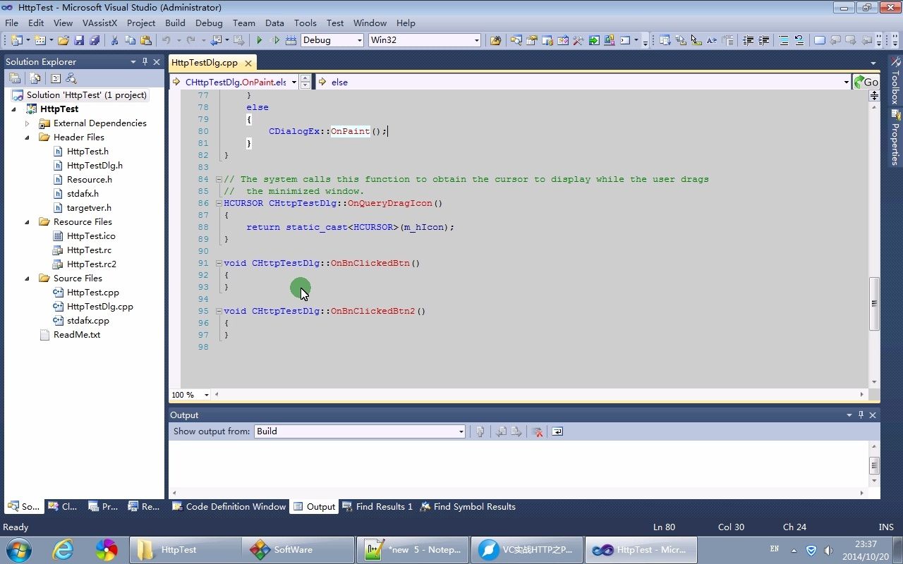The image size is (903, 564).
Task: Select HttpTest.rc in Solution Explorer
Action: [89, 250]
